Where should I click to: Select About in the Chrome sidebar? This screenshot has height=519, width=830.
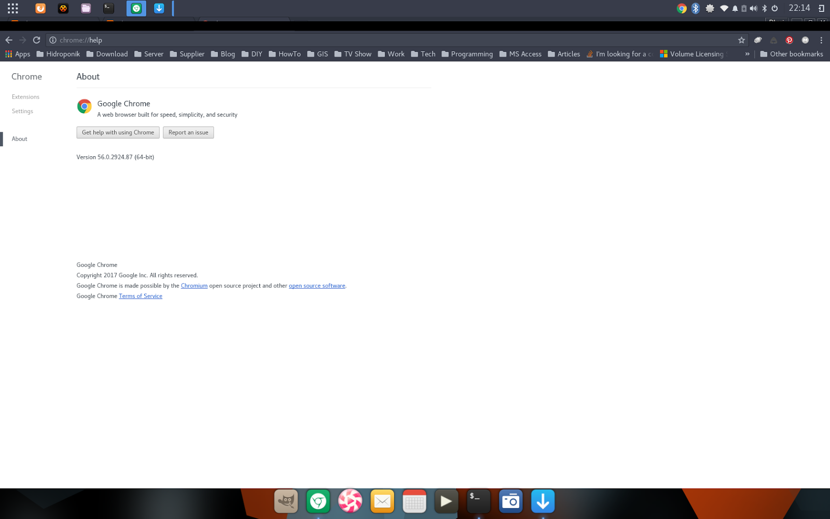click(20, 139)
